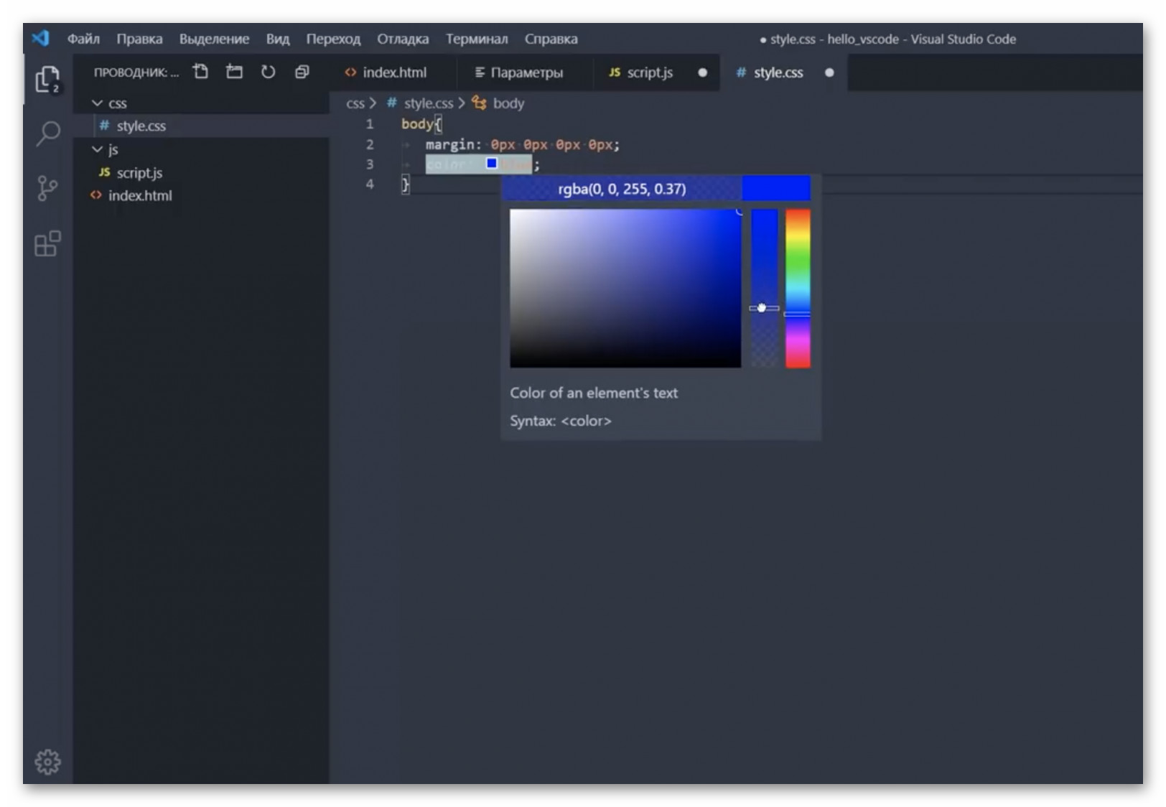Toggle color format via rgba header

coord(622,188)
